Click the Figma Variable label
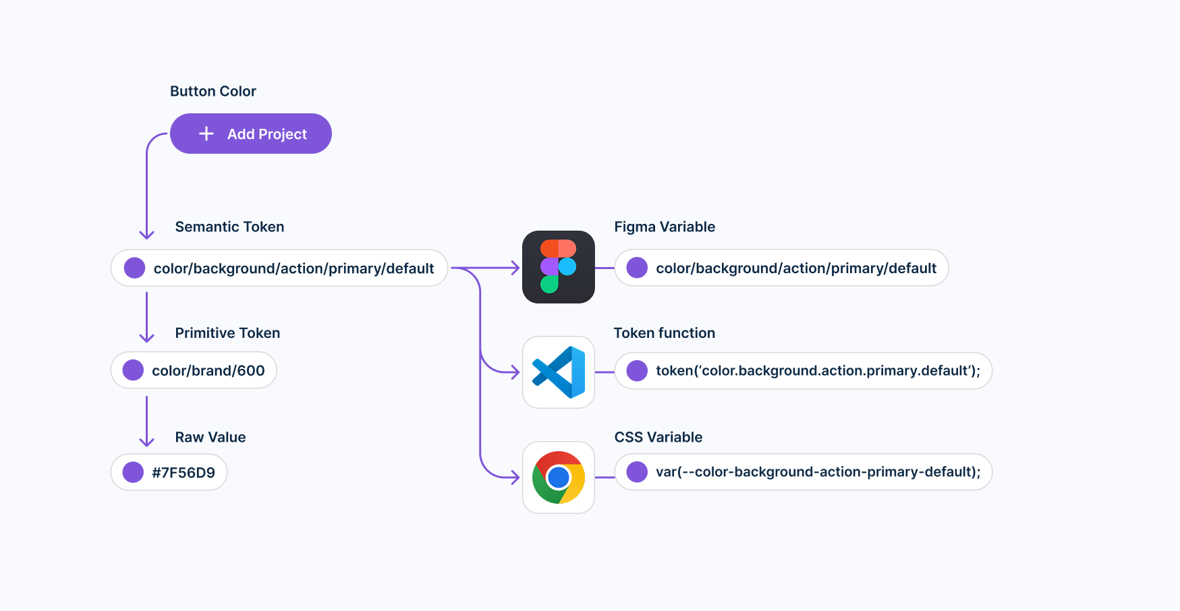1180x611 pixels. (x=665, y=227)
